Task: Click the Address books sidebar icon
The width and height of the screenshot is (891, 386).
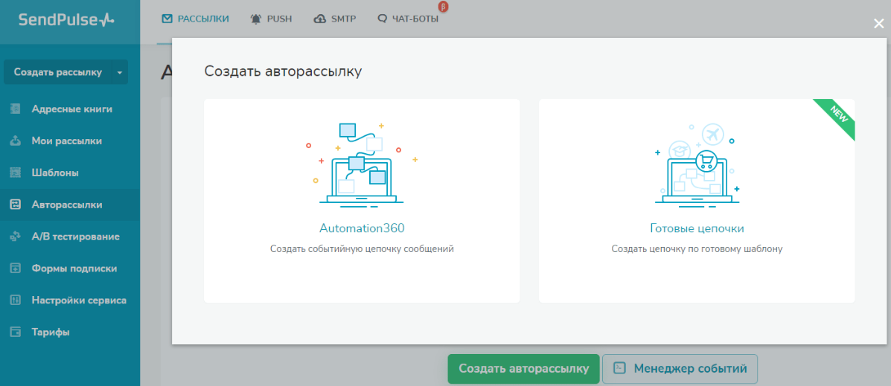Action: pos(15,109)
